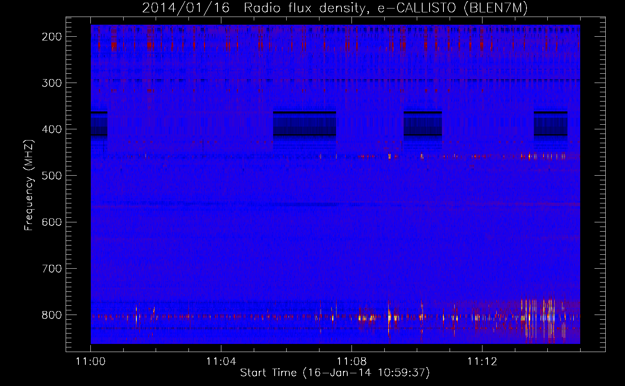Click the 11:04 time tick label
Viewport: 625px width, 386px height.
(221, 362)
